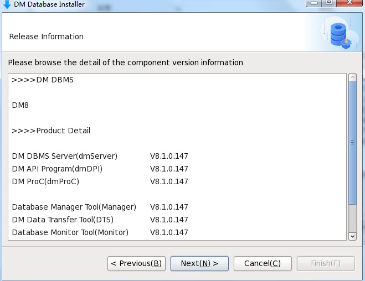Cancel the installation

263,263
